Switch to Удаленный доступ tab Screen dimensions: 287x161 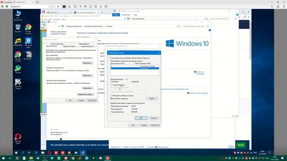pos(87,47)
